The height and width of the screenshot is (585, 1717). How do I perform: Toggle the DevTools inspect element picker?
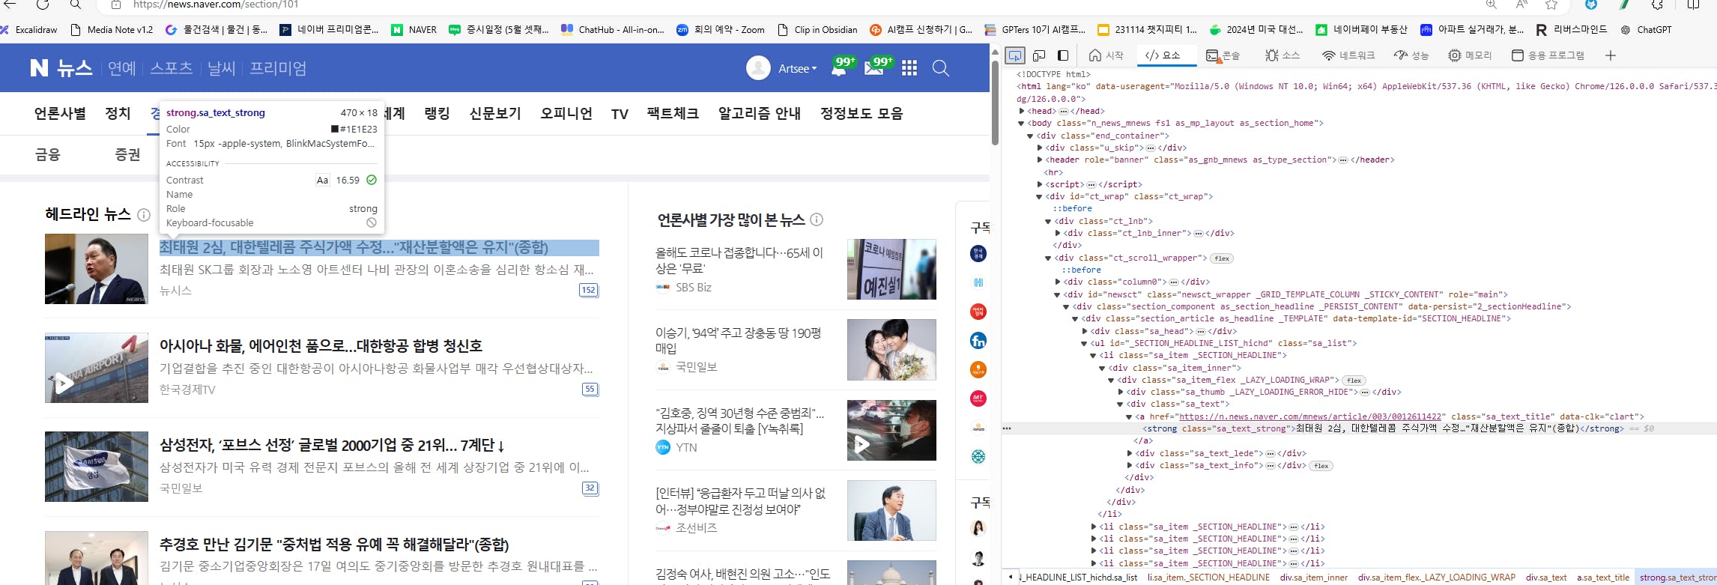[1014, 55]
